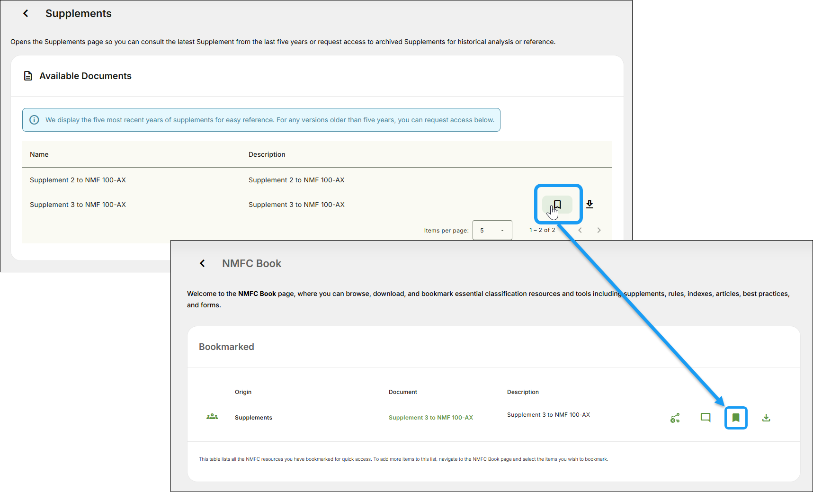Bookmark Supplement 3 to NMF 100-AX
The width and height of the screenshot is (813, 492).
coord(557,205)
